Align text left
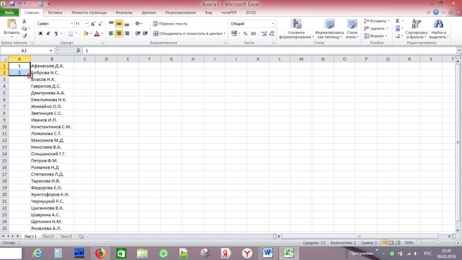 pyautogui.click(x=111, y=33)
